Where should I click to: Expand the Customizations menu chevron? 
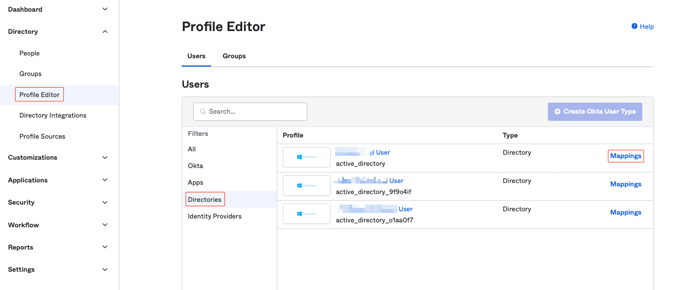pyautogui.click(x=105, y=157)
